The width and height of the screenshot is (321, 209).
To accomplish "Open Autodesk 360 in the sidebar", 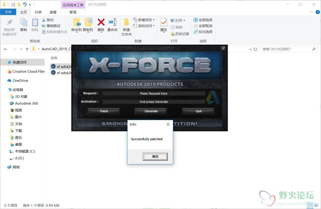I will pos(24,103).
